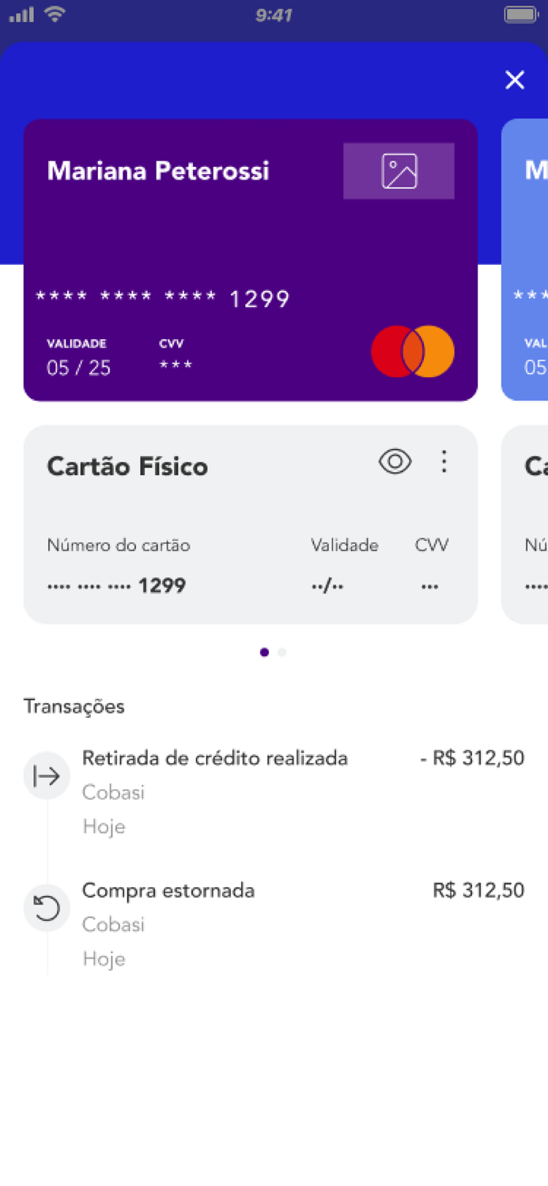Click the Hoje date label under Compra estornada

coord(104,958)
